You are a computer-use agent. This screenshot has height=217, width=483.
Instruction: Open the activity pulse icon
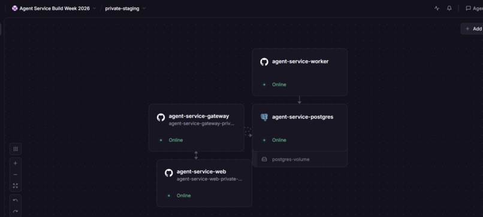[x=436, y=8]
